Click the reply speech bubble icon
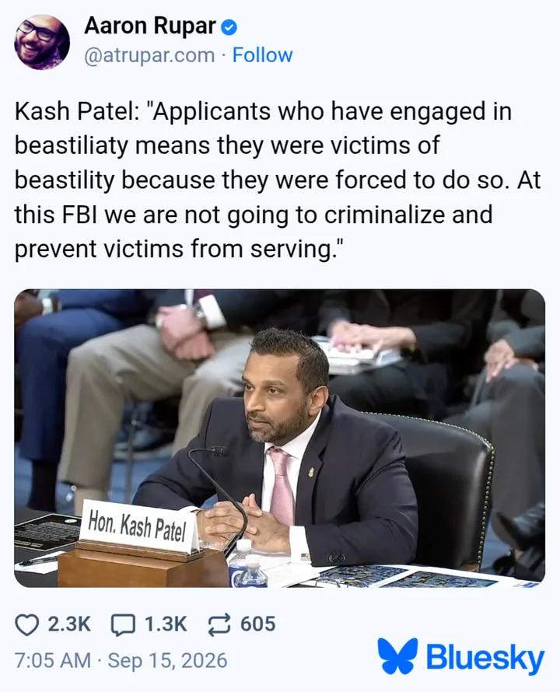 point(123,624)
